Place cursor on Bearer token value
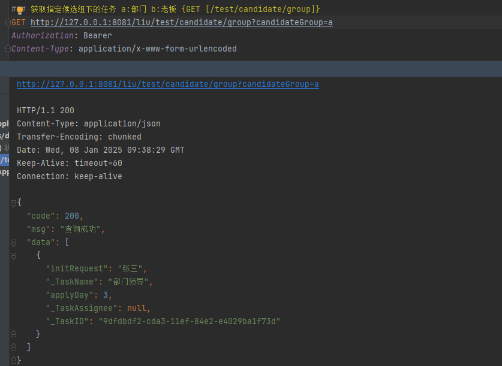Viewport: 502px width, 366px height. point(98,36)
